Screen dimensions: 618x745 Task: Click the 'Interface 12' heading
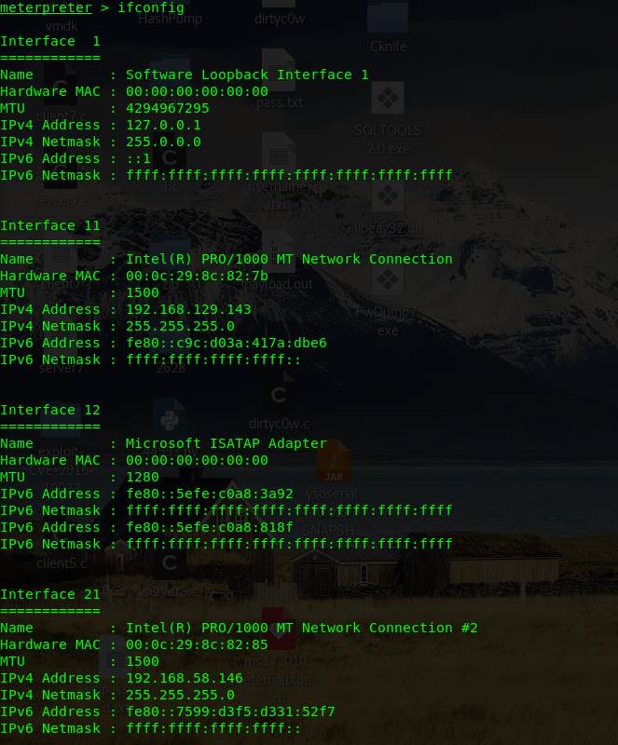pos(50,410)
